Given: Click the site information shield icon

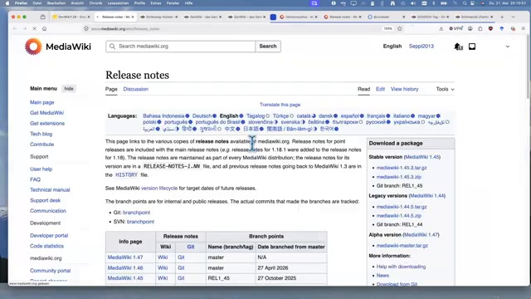Looking at the screenshot, I should point(86,29).
